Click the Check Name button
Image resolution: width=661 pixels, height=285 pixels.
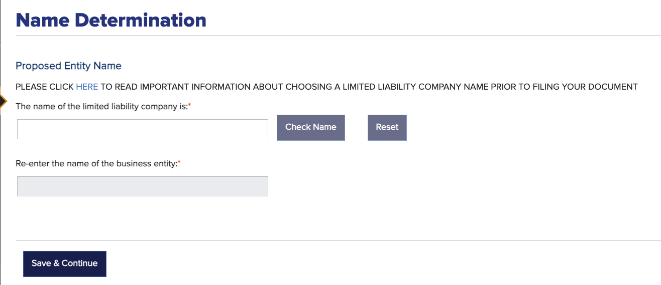[x=311, y=127]
